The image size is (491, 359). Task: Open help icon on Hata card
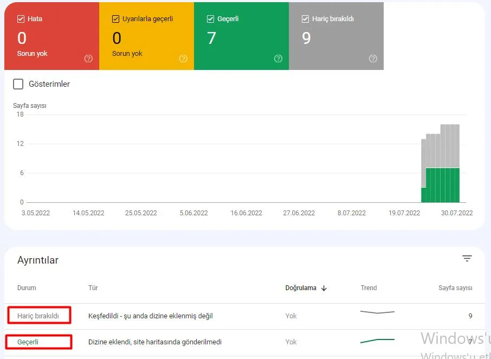click(x=89, y=59)
